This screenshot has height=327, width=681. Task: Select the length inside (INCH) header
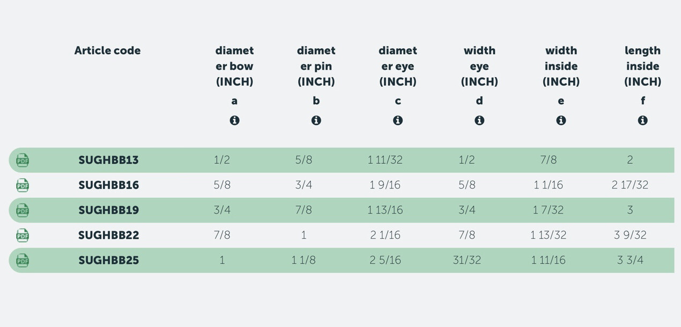pos(642,66)
